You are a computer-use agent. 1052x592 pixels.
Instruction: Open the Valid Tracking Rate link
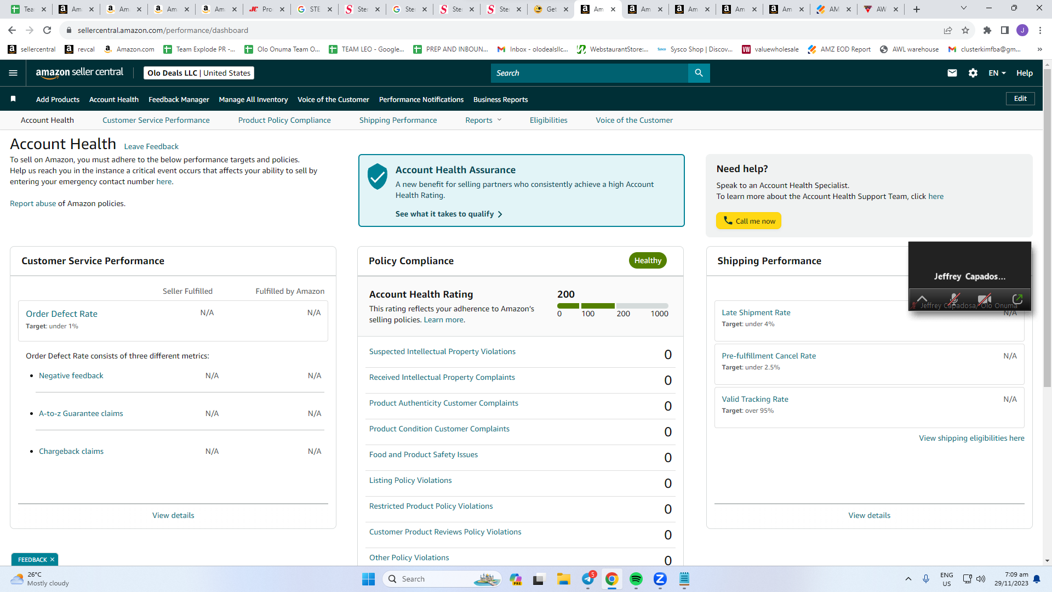coord(755,399)
